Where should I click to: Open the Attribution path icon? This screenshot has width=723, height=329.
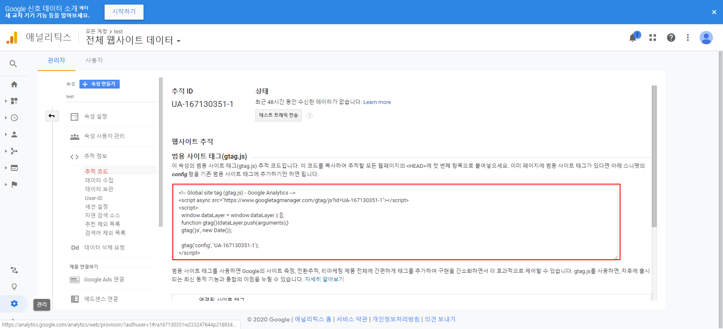[x=14, y=270]
